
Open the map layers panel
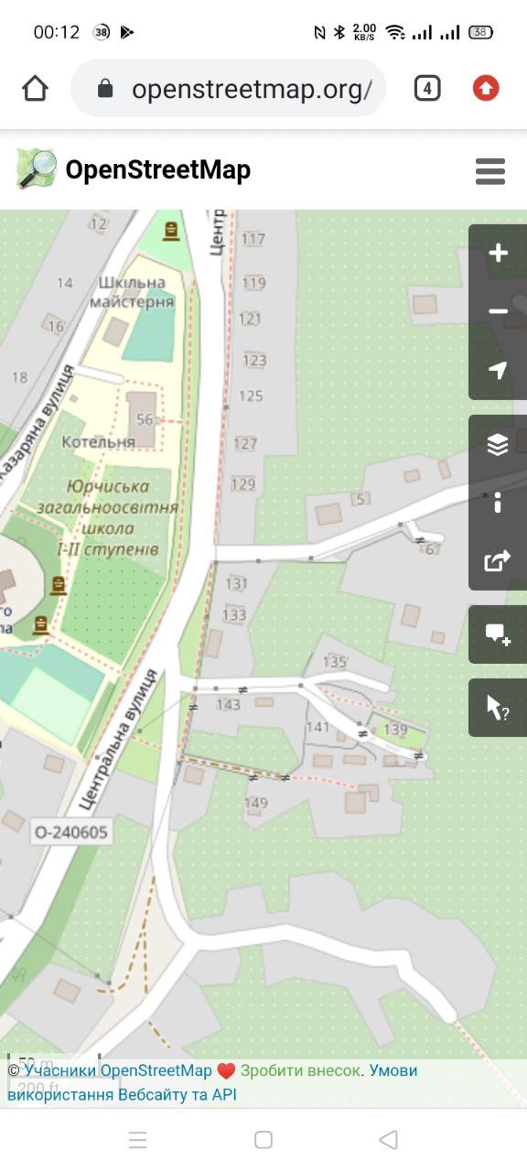(x=498, y=444)
